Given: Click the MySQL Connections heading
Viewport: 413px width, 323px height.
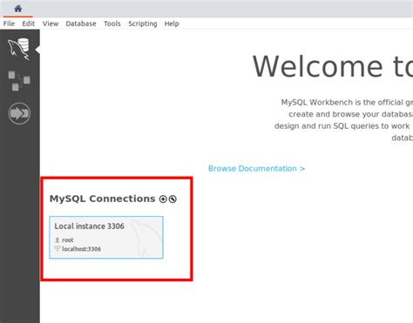Looking at the screenshot, I should click(102, 199).
